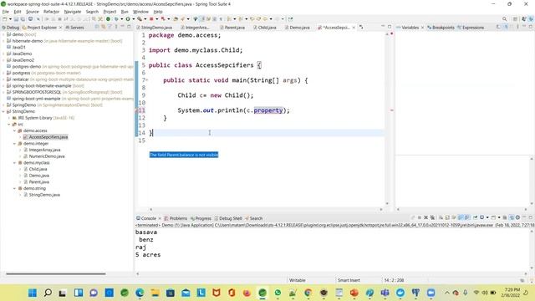This screenshot has width=535, height=301.
Task: Minimize the editor area
Action: click(383, 27)
